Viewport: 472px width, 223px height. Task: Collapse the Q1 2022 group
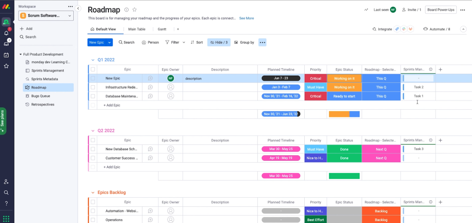[92, 60]
